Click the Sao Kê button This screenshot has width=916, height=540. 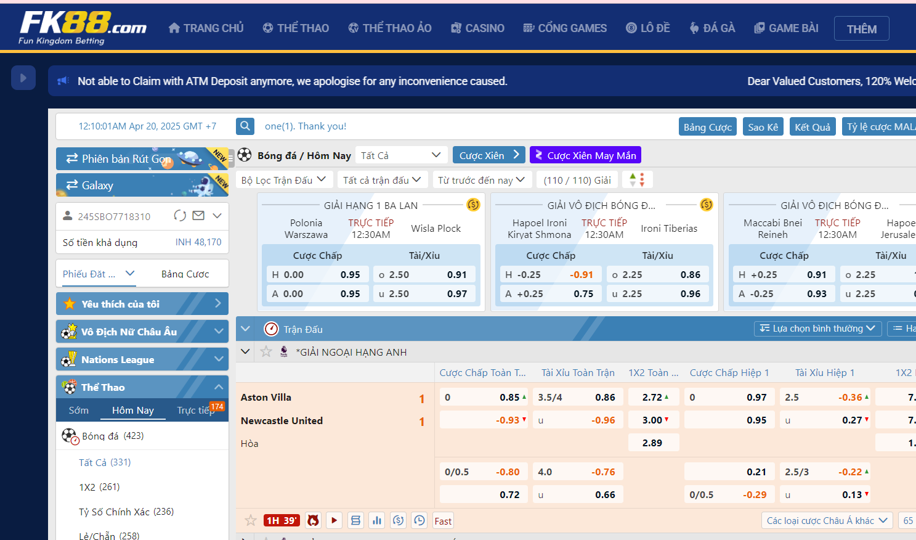(x=763, y=127)
